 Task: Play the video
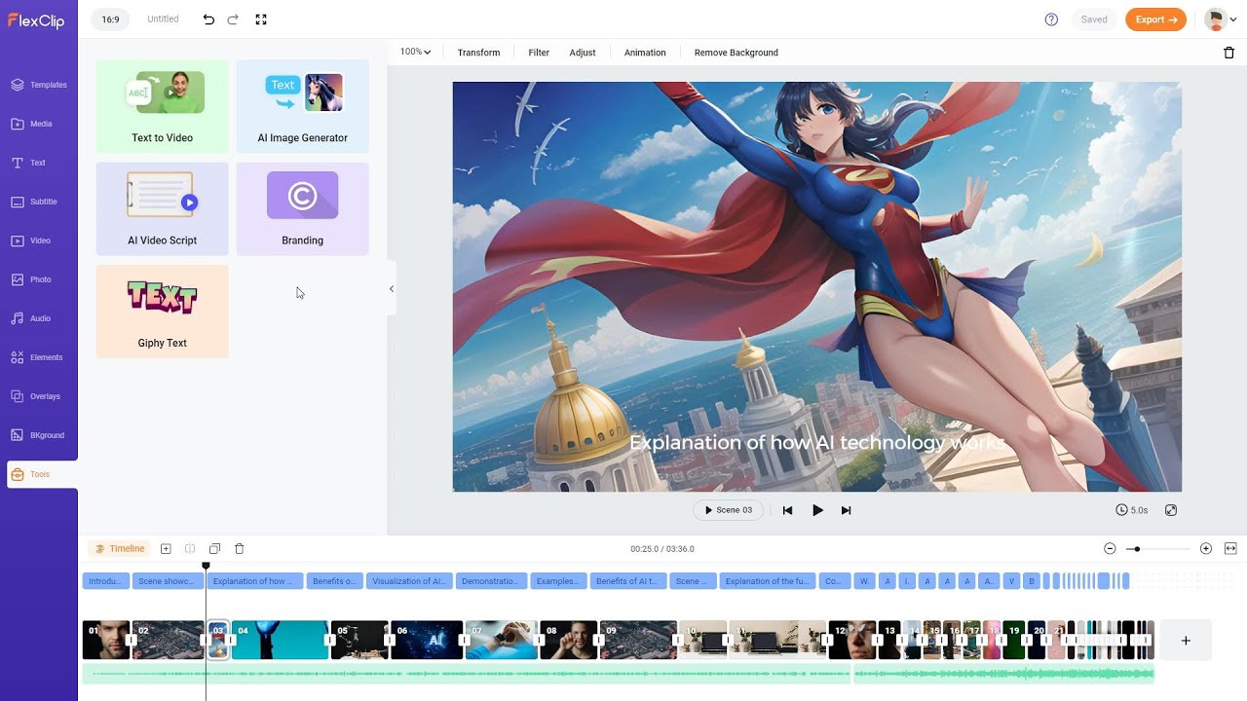click(x=817, y=510)
